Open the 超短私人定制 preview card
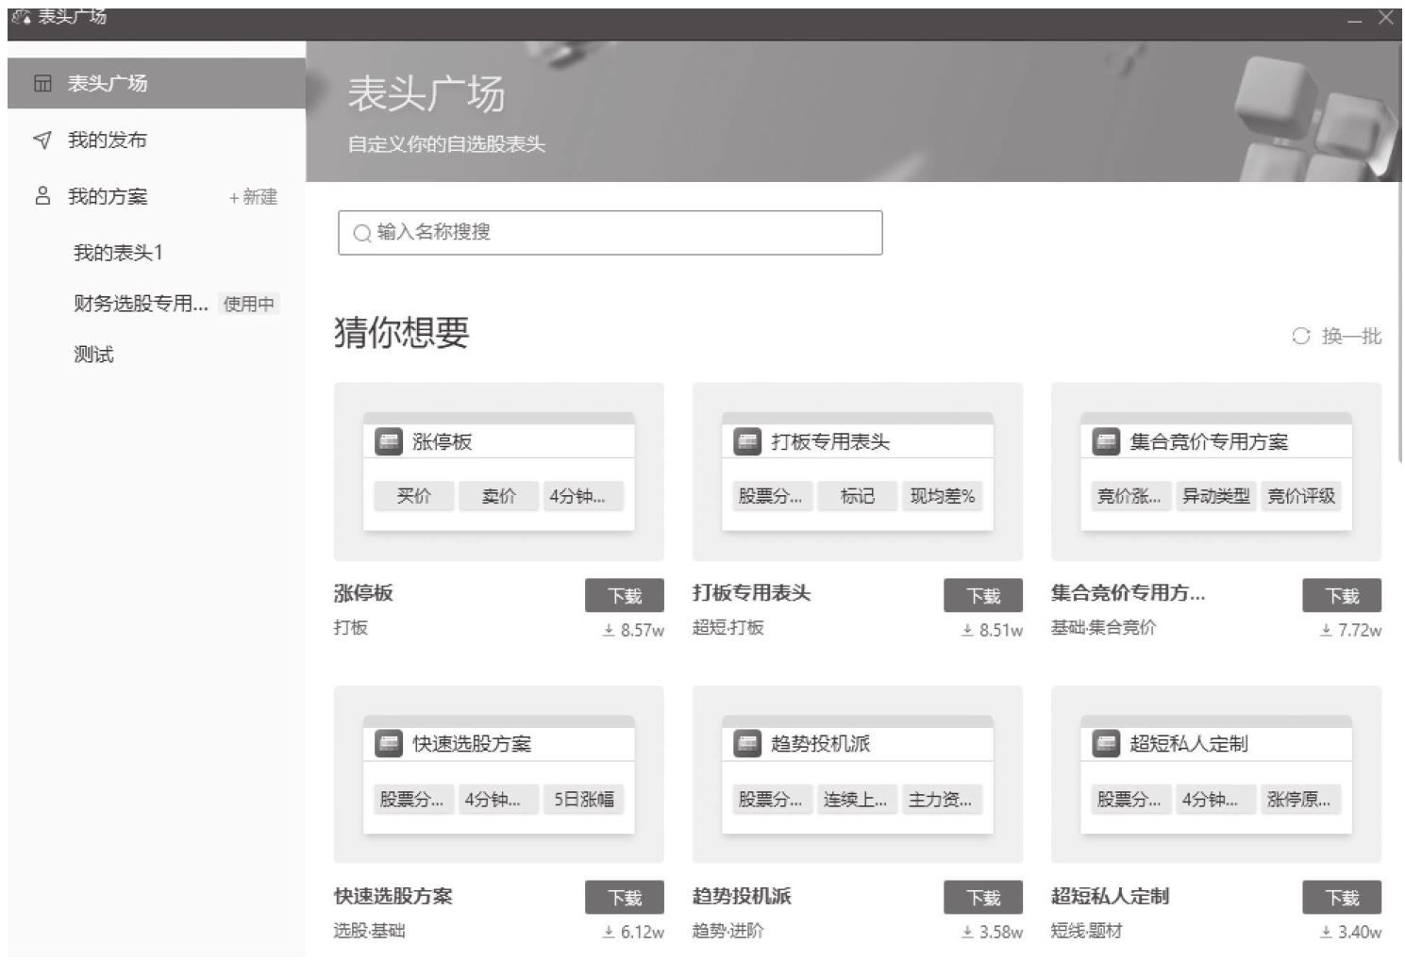Viewport: 1405px width, 960px height. coord(1216,774)
